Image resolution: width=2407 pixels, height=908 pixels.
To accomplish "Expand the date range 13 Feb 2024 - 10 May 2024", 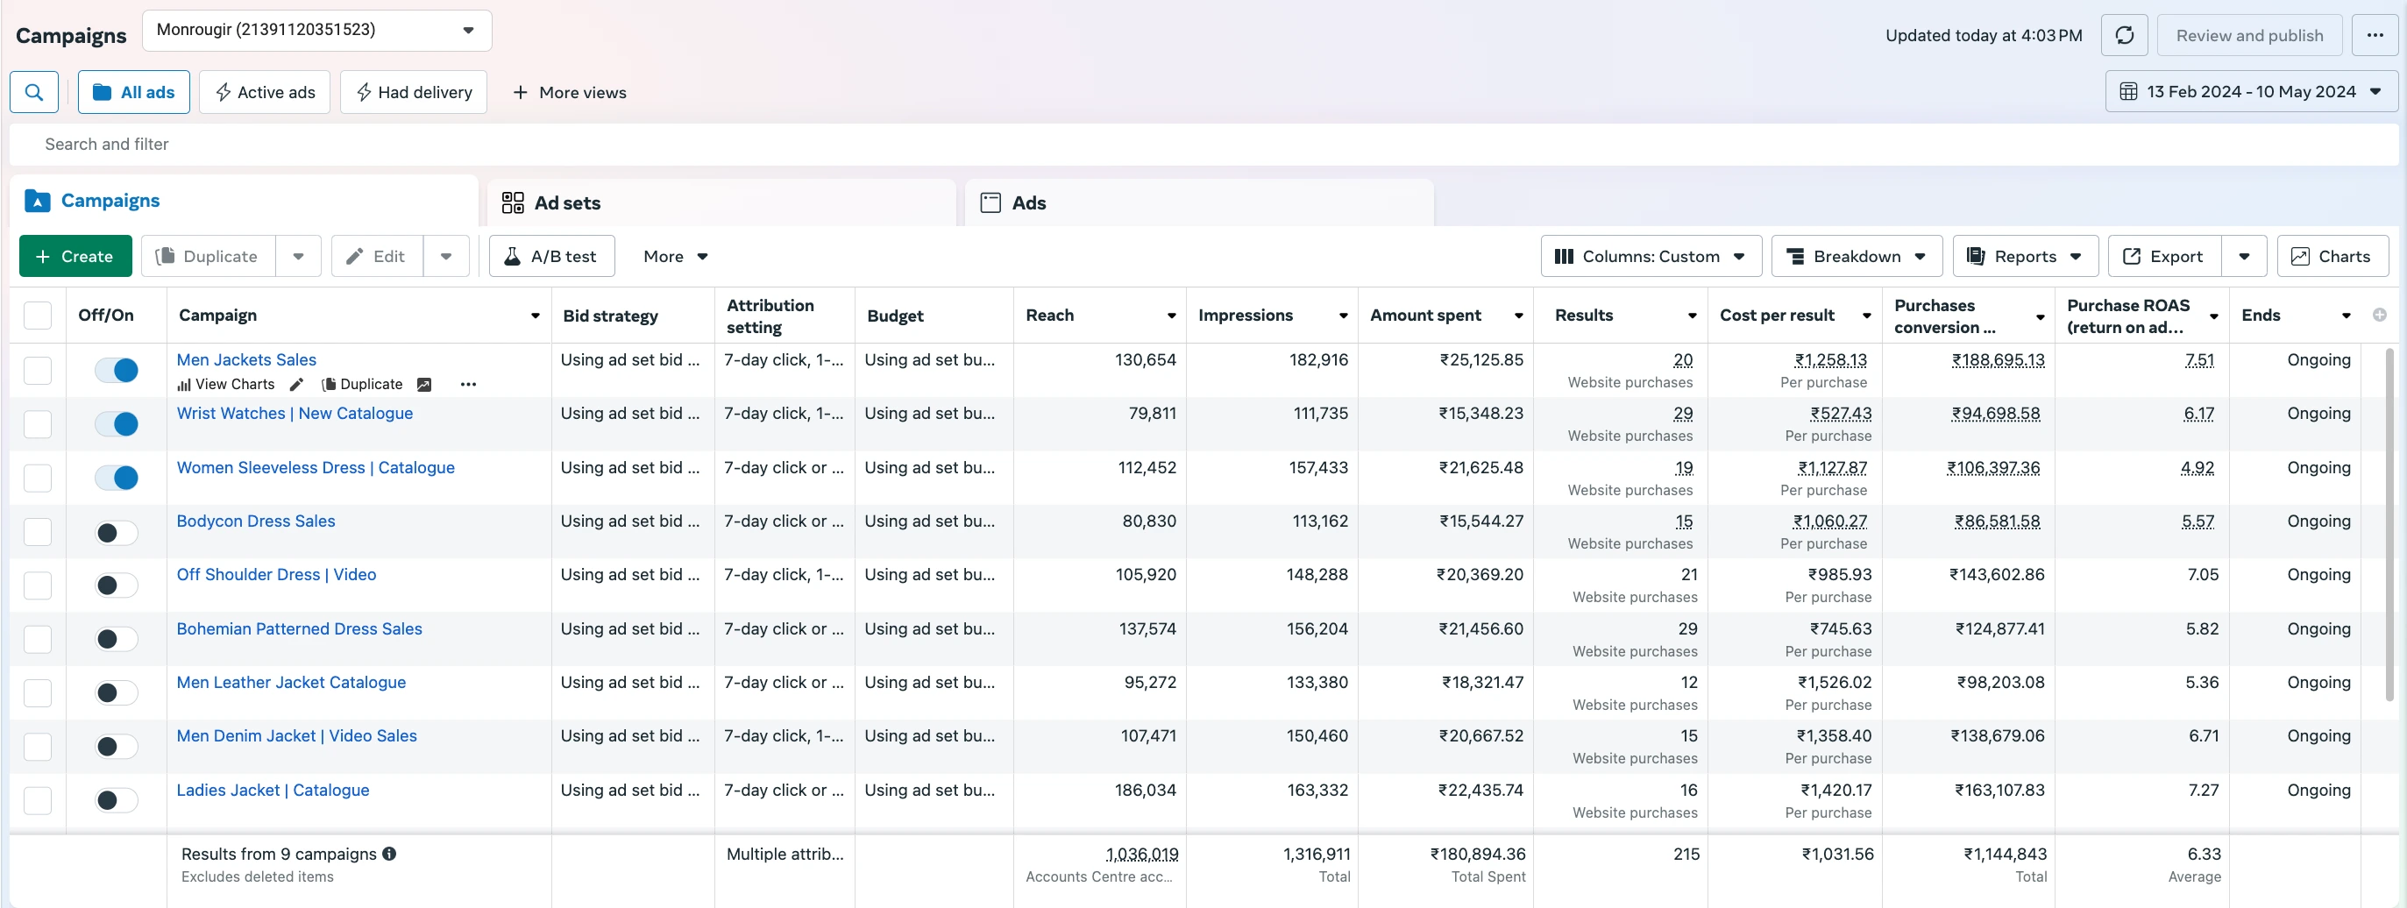I will [2251, 91].
